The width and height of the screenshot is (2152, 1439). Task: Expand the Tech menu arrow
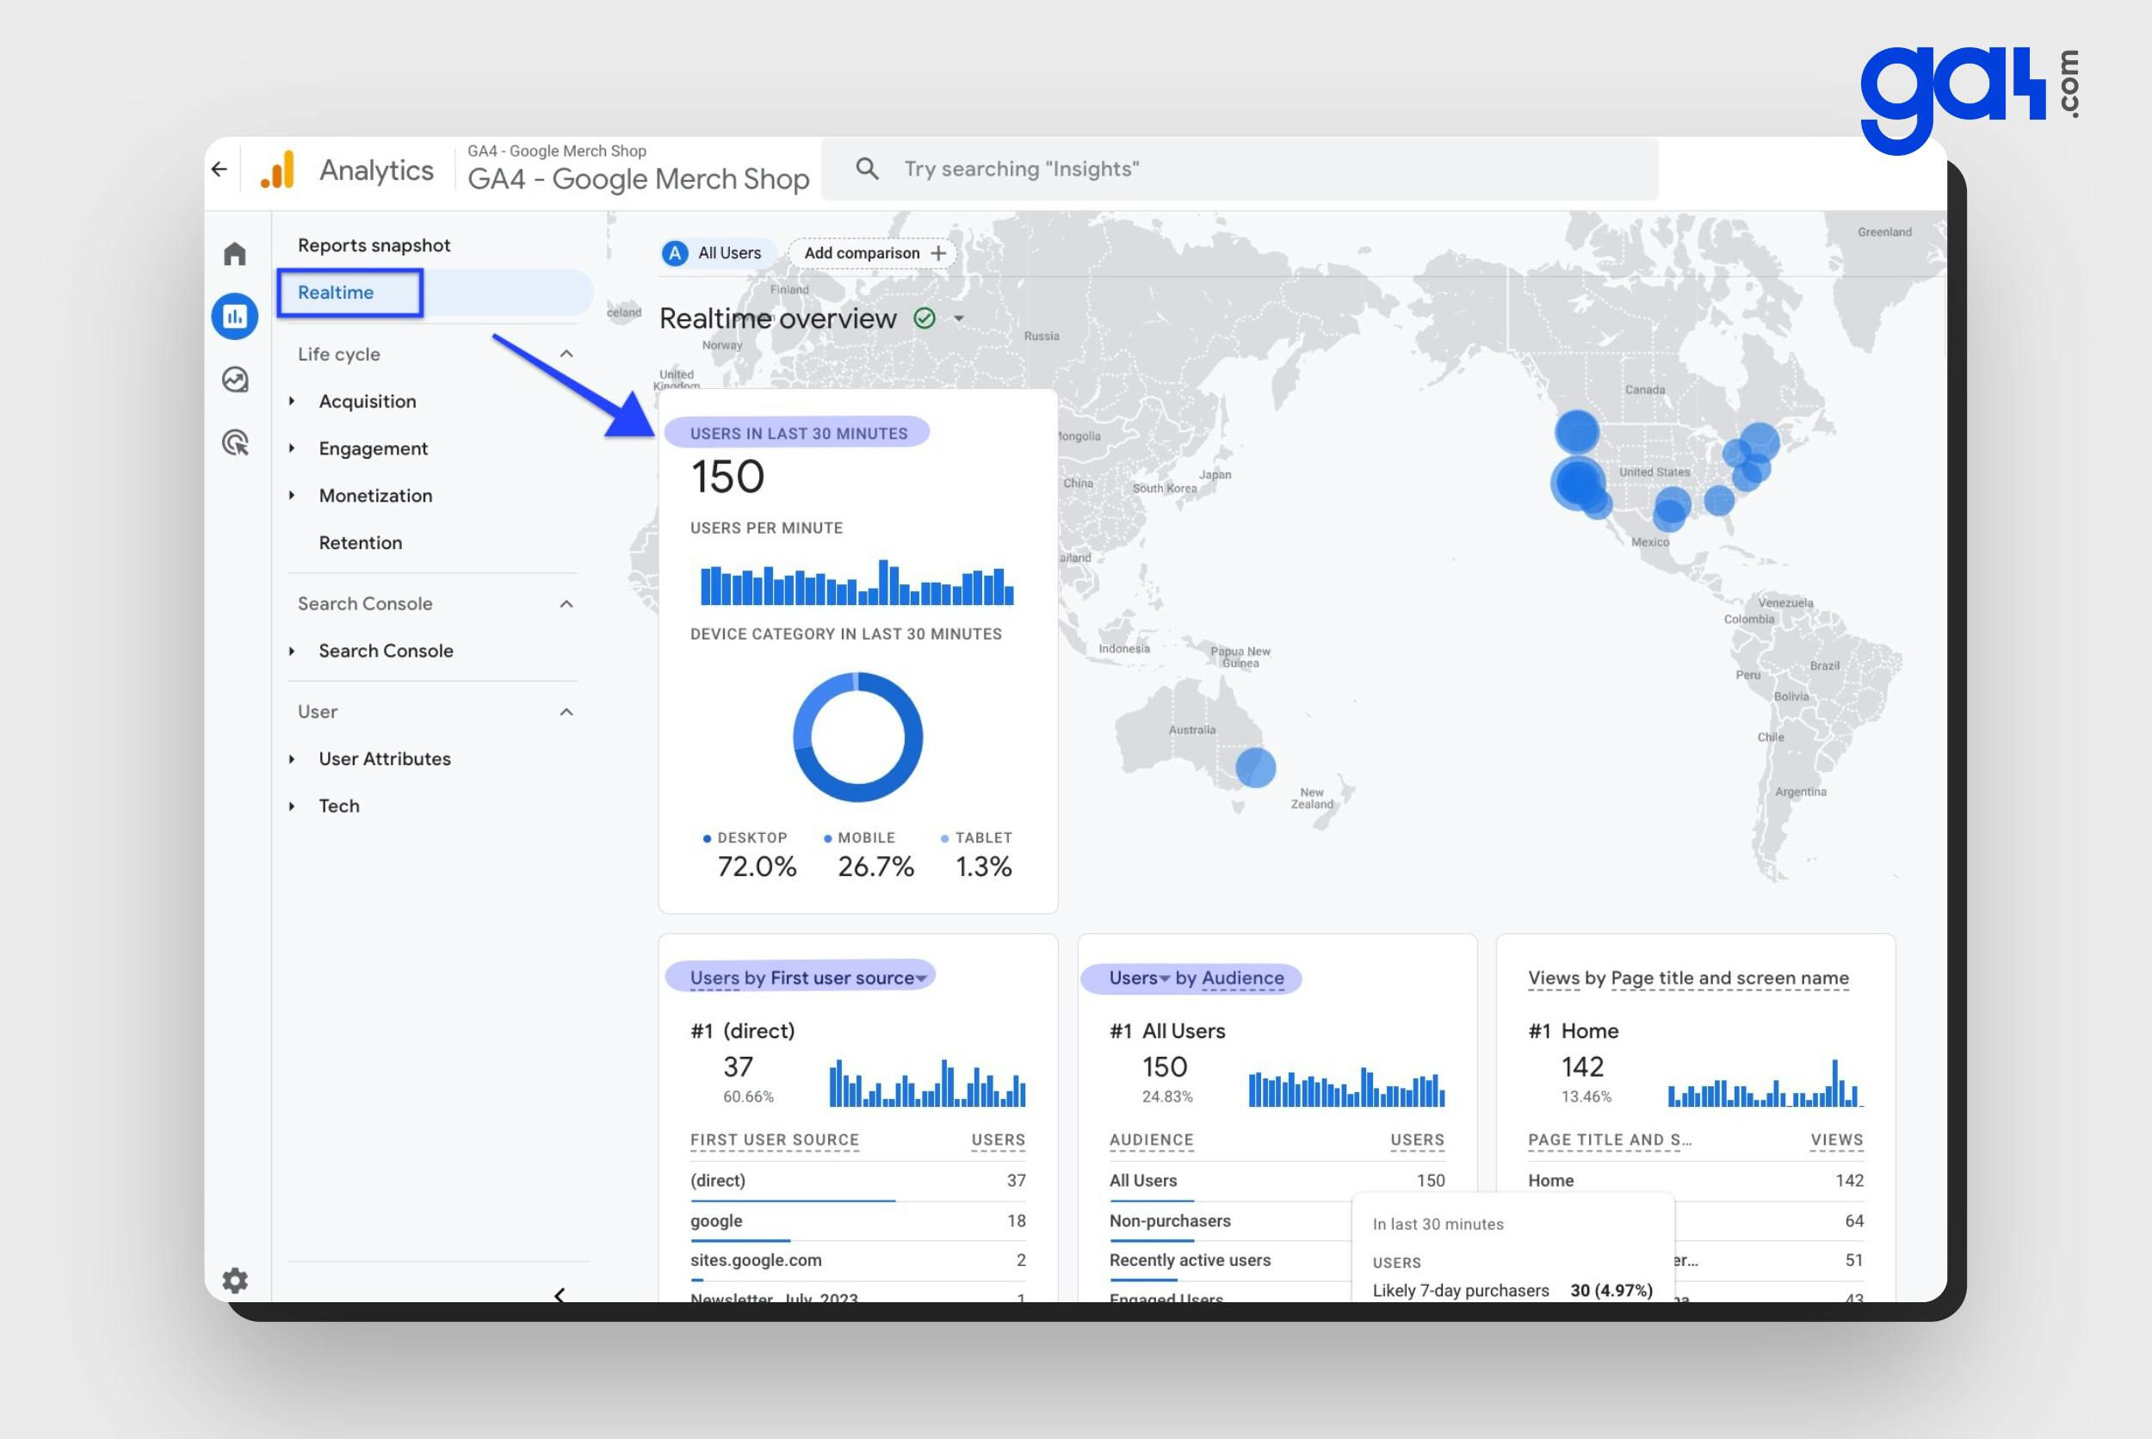(x=292, y=806)
